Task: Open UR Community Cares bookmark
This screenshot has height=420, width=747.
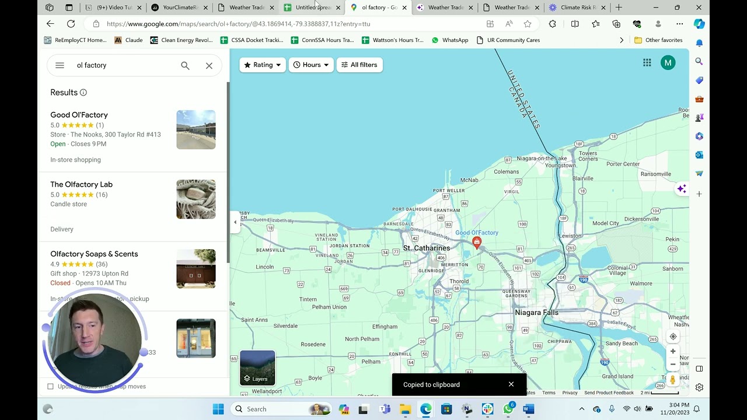Action: (x=508, y=40)
